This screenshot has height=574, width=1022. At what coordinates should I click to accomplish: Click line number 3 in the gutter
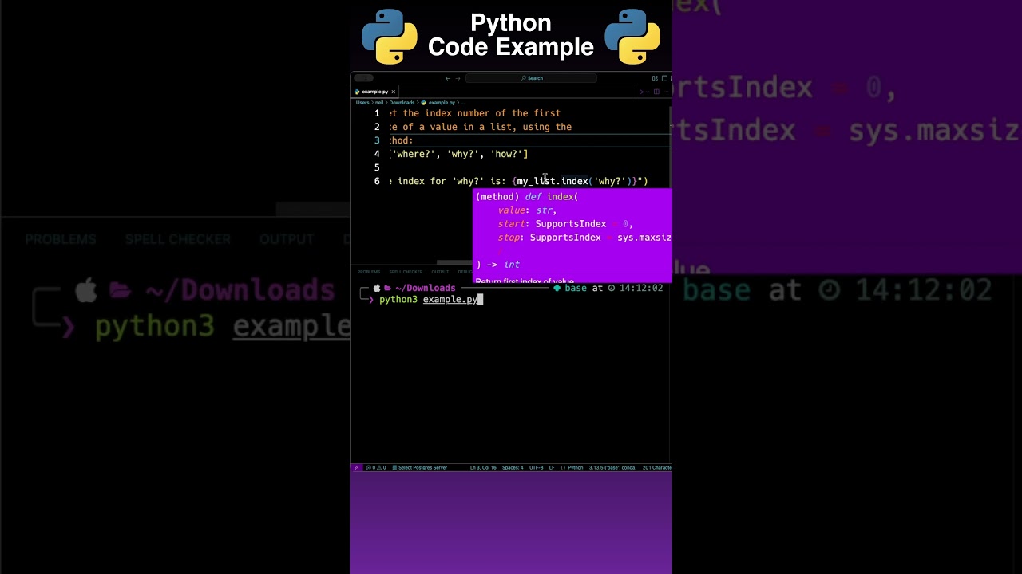377,140
